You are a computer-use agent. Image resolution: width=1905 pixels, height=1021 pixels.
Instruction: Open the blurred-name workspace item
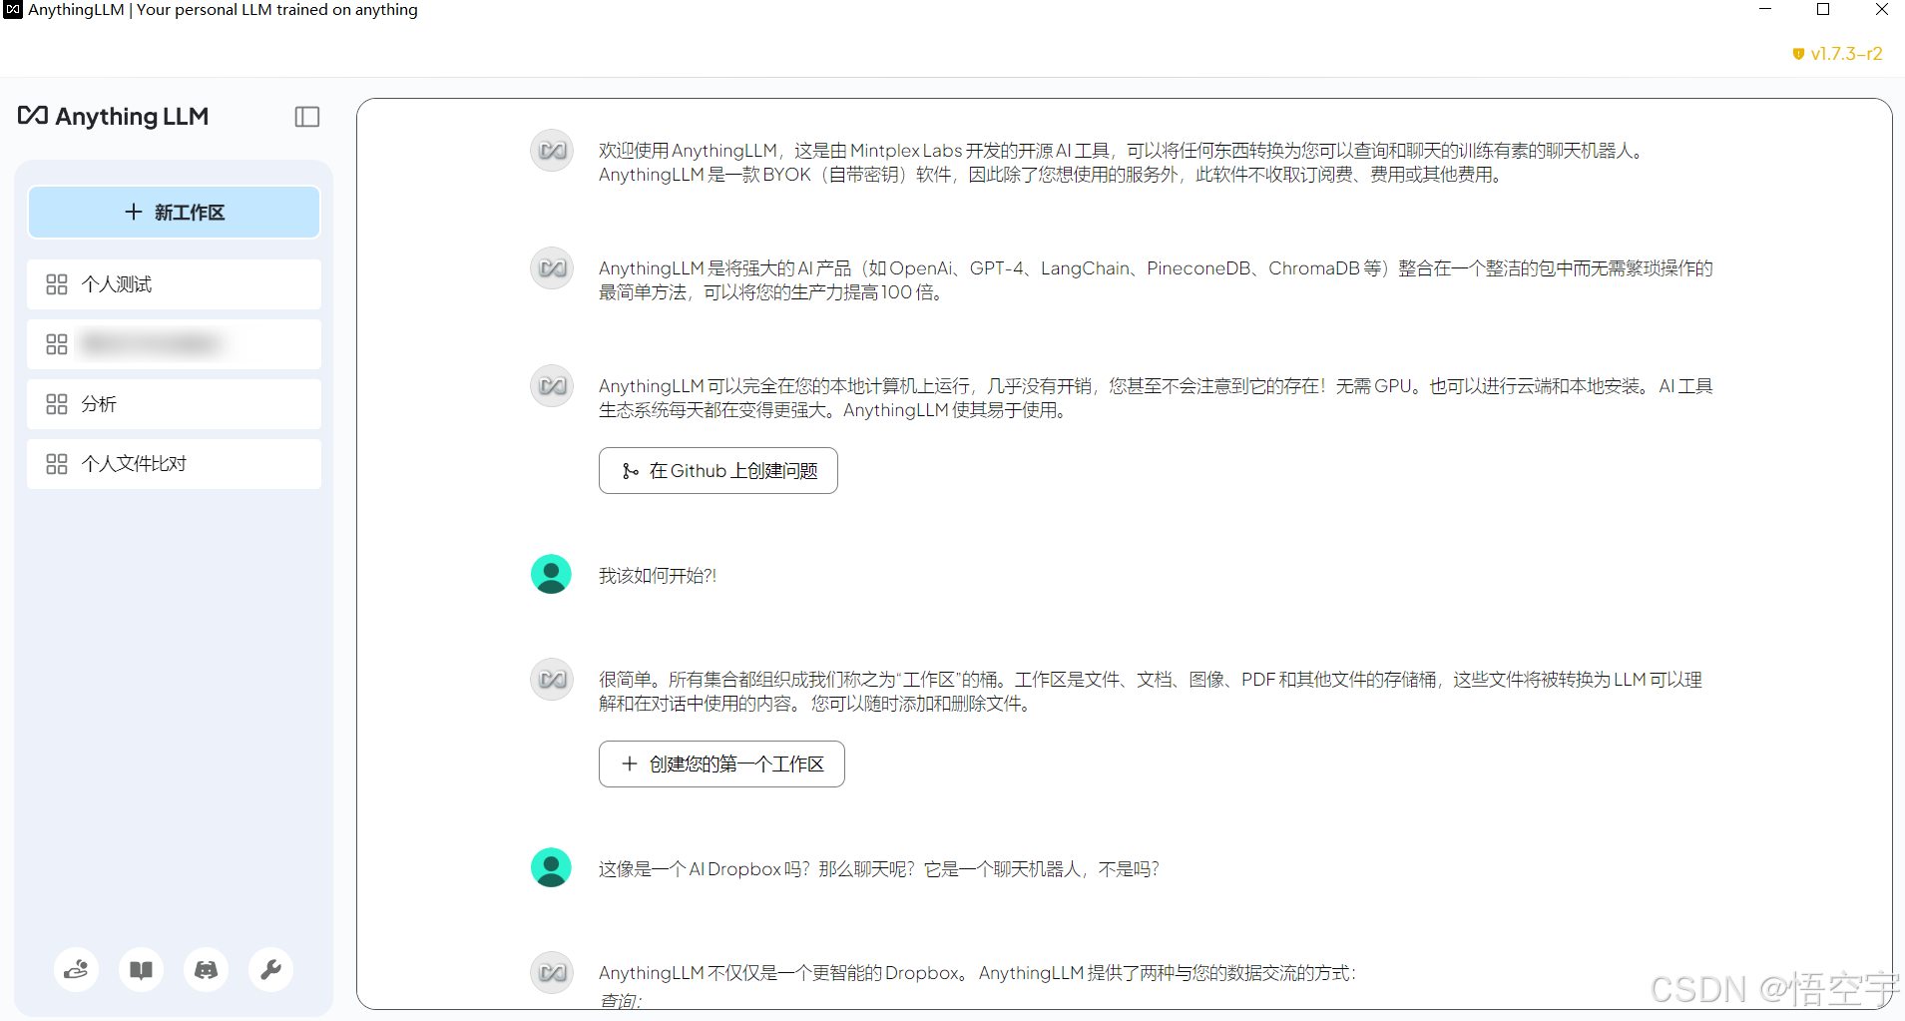tap(174, 344)
